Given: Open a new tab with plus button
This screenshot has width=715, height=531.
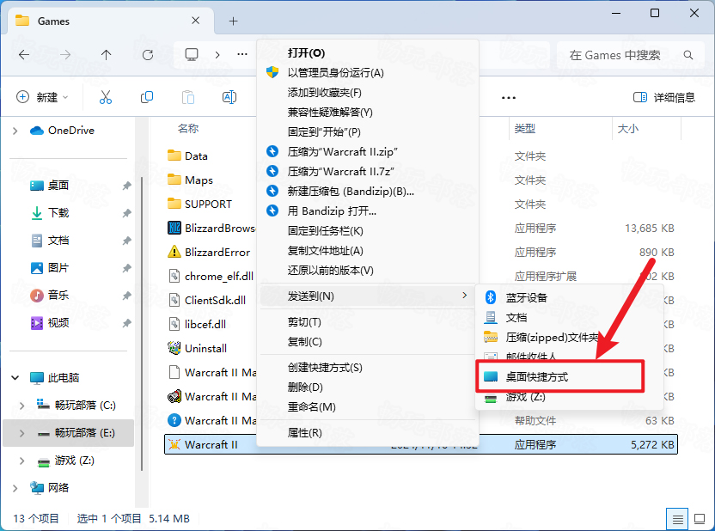Looking at the screenshot, I should [x=233, y=21].
